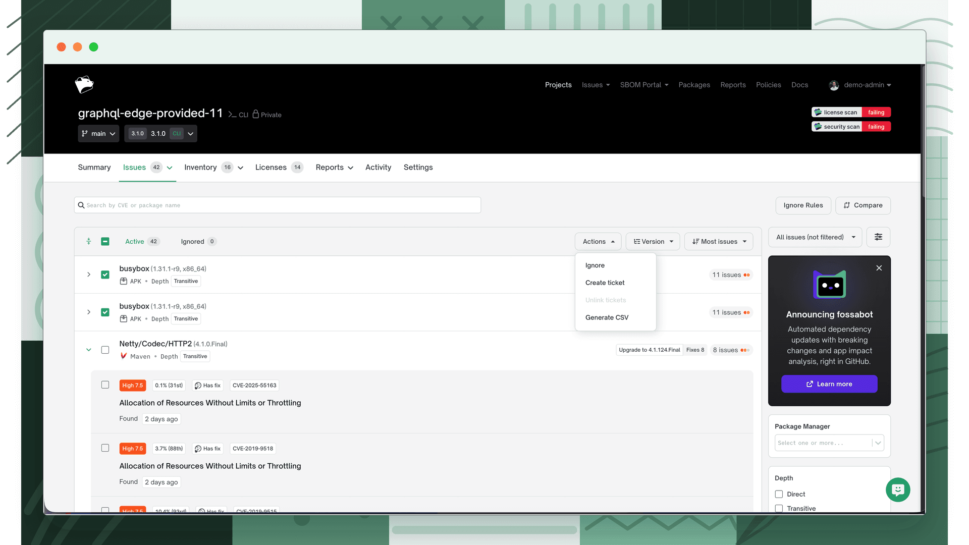Open the demo-admin account menu
Viewport: 969px width, 545px height.
tap(860, 85)
